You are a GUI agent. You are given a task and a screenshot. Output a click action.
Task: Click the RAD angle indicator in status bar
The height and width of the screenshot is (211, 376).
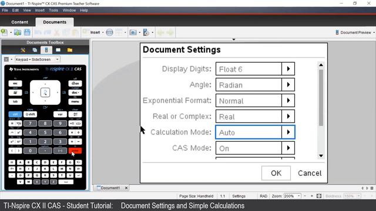point(263,196)
